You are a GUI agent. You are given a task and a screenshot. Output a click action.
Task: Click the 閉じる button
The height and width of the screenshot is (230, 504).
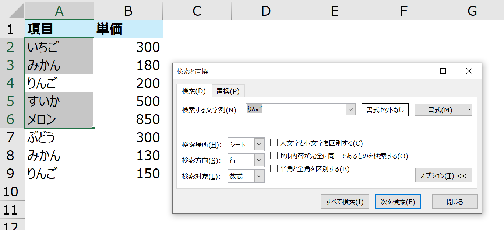(455, 202)
